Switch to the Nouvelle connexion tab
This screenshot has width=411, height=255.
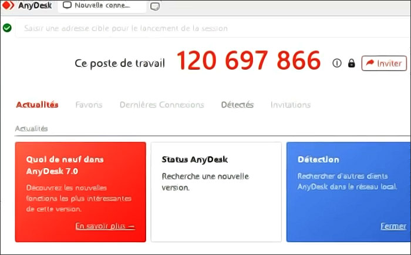[102, 6]
